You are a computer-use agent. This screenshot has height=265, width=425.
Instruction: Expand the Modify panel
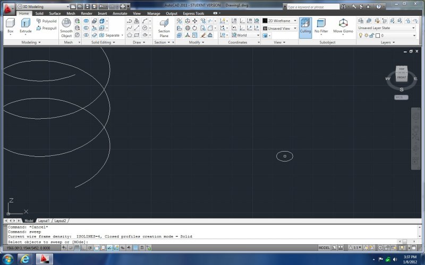point(197,42)
